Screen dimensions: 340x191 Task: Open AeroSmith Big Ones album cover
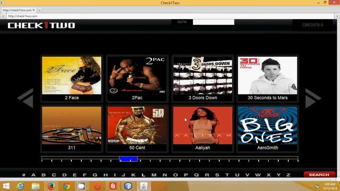tap(268, 125)
